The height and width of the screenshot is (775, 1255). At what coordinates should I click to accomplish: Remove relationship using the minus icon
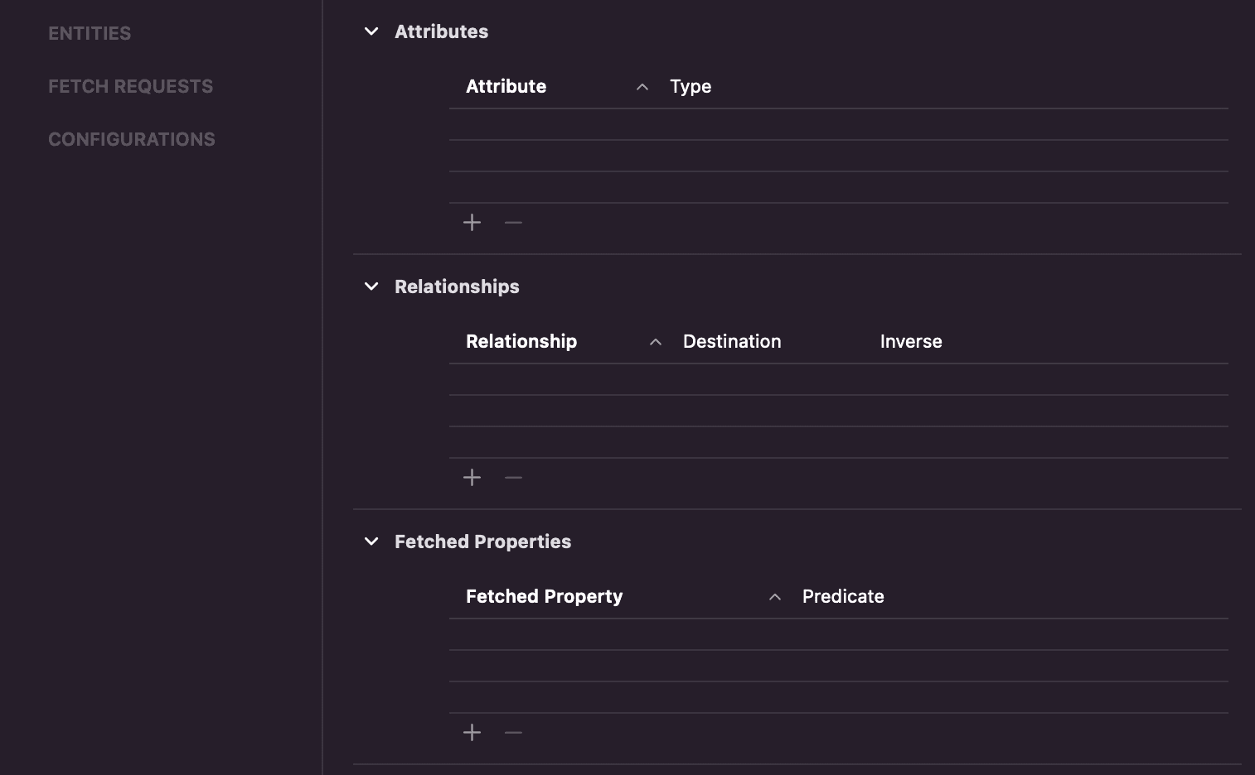click(x=513, y=478)
